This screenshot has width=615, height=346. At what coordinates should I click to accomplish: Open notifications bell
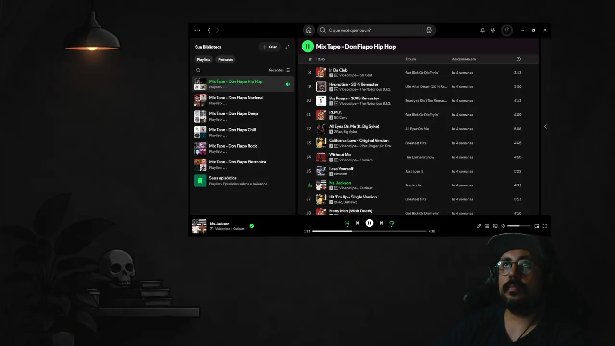[482, 30]
